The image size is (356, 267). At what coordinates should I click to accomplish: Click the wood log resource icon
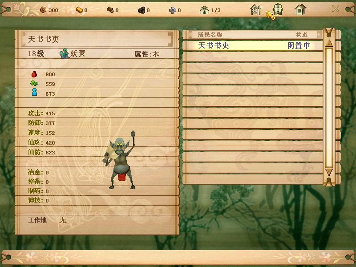(110, 10)
